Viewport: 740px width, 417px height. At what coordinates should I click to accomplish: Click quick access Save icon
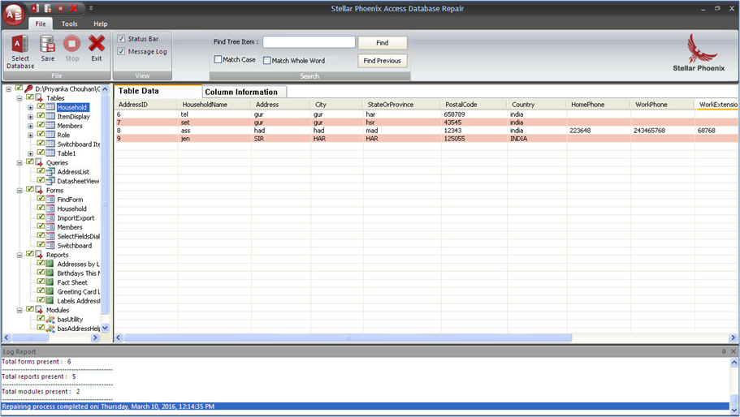point(48,8)
